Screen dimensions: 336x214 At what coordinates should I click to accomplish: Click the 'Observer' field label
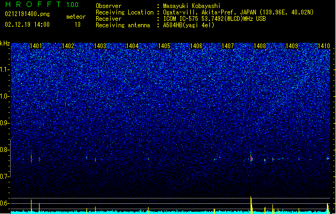[108, 6]
